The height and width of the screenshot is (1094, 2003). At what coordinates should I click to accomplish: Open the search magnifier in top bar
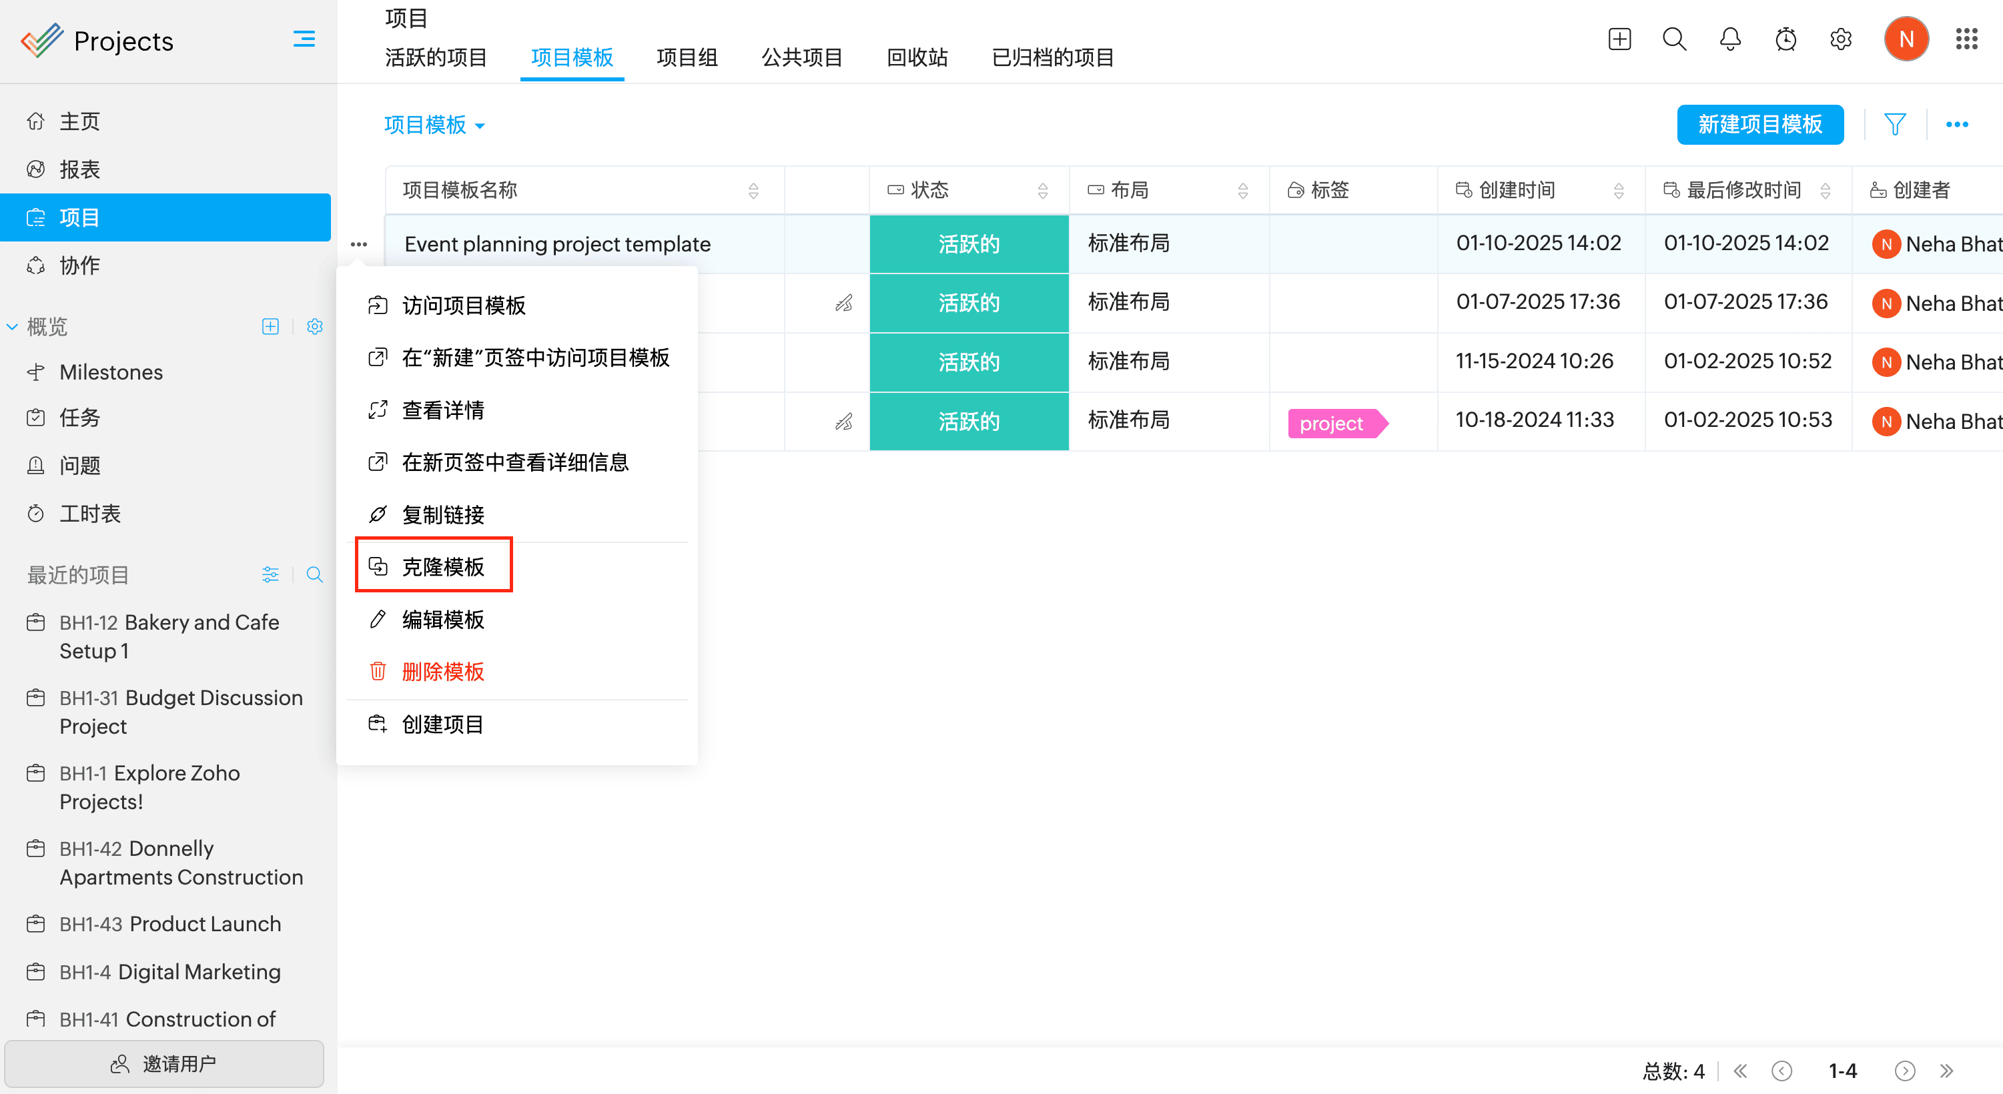point(1674,39)
